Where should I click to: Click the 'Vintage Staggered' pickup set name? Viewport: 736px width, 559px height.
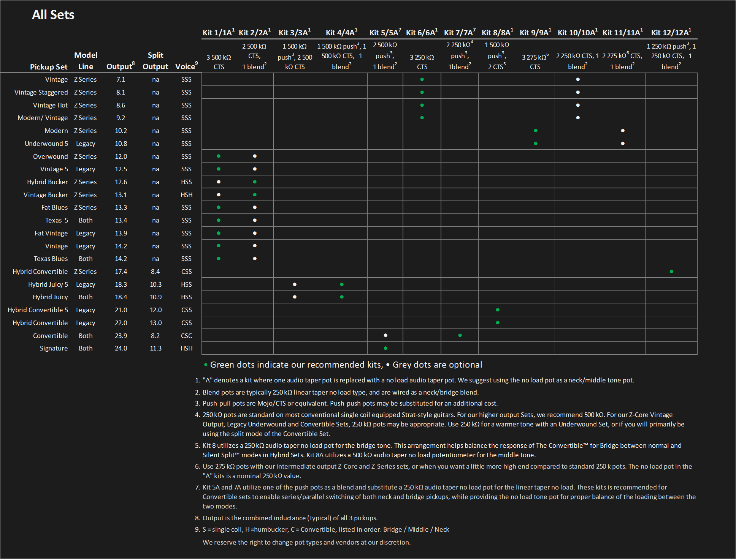coord(41,92)
